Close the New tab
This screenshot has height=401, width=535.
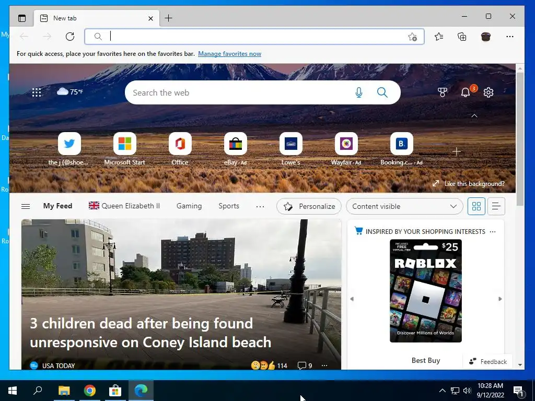[x=150, y=18]
